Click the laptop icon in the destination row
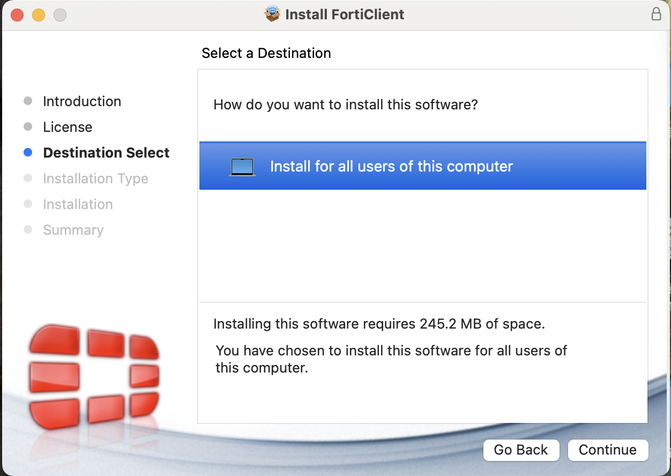This screenshot has height=476, width=671. pos(242,167)
